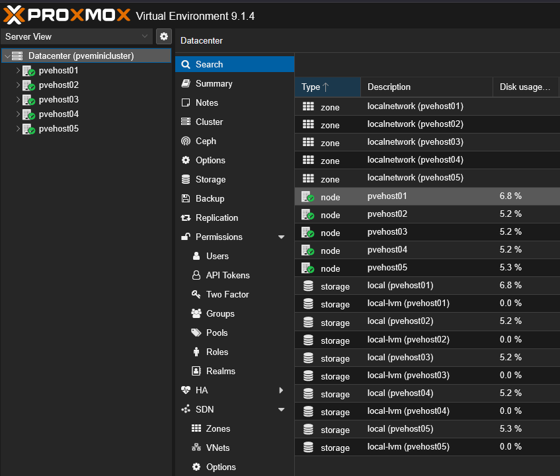Click the Roles figure icon

point(196,352)
